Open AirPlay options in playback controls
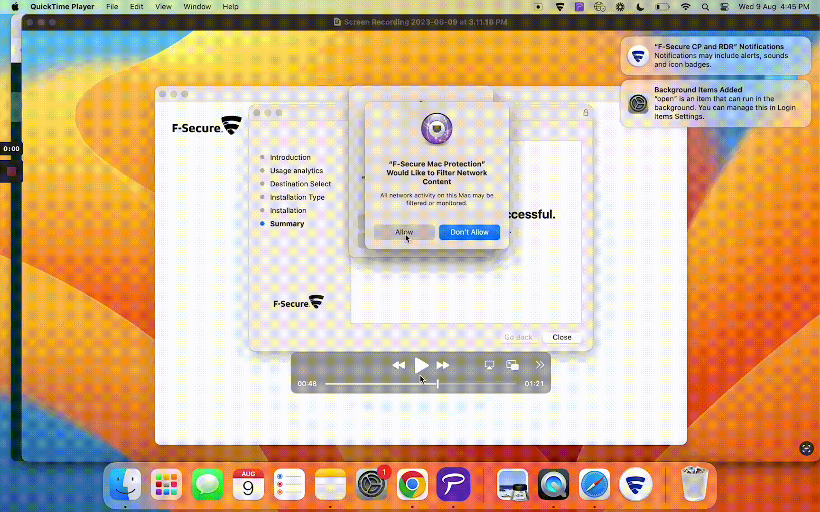 (x=489, y=365)
